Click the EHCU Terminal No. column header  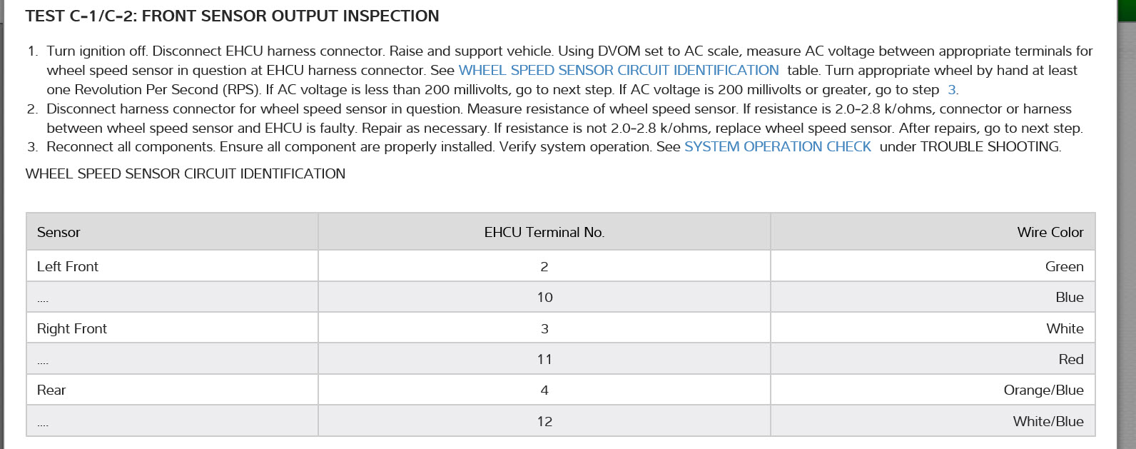[544, 232]
